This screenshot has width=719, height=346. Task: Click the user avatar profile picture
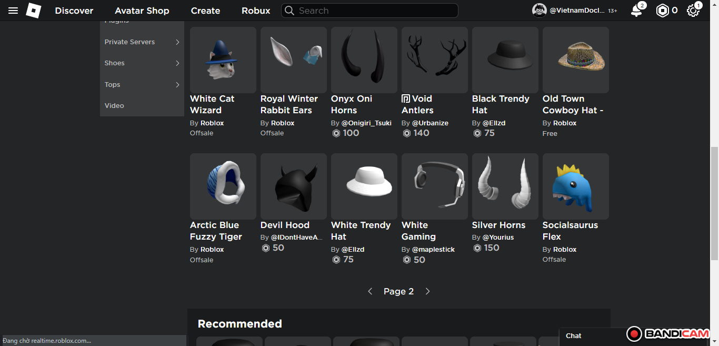[540, 11]
